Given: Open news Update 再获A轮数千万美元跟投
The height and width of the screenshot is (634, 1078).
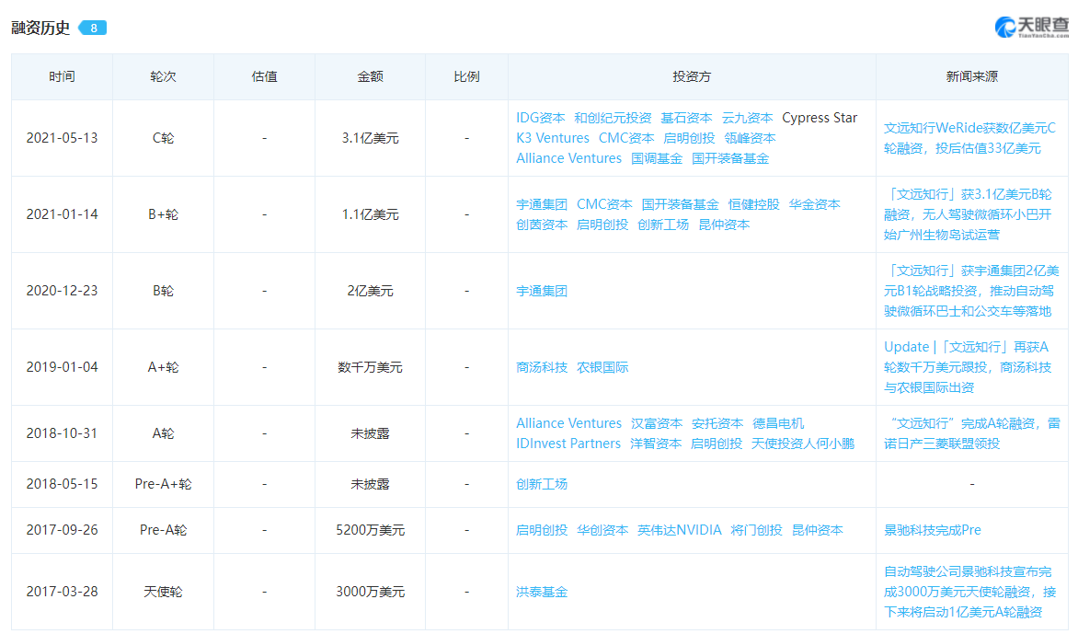Looking at the screenshot, I should click(968, 367).
